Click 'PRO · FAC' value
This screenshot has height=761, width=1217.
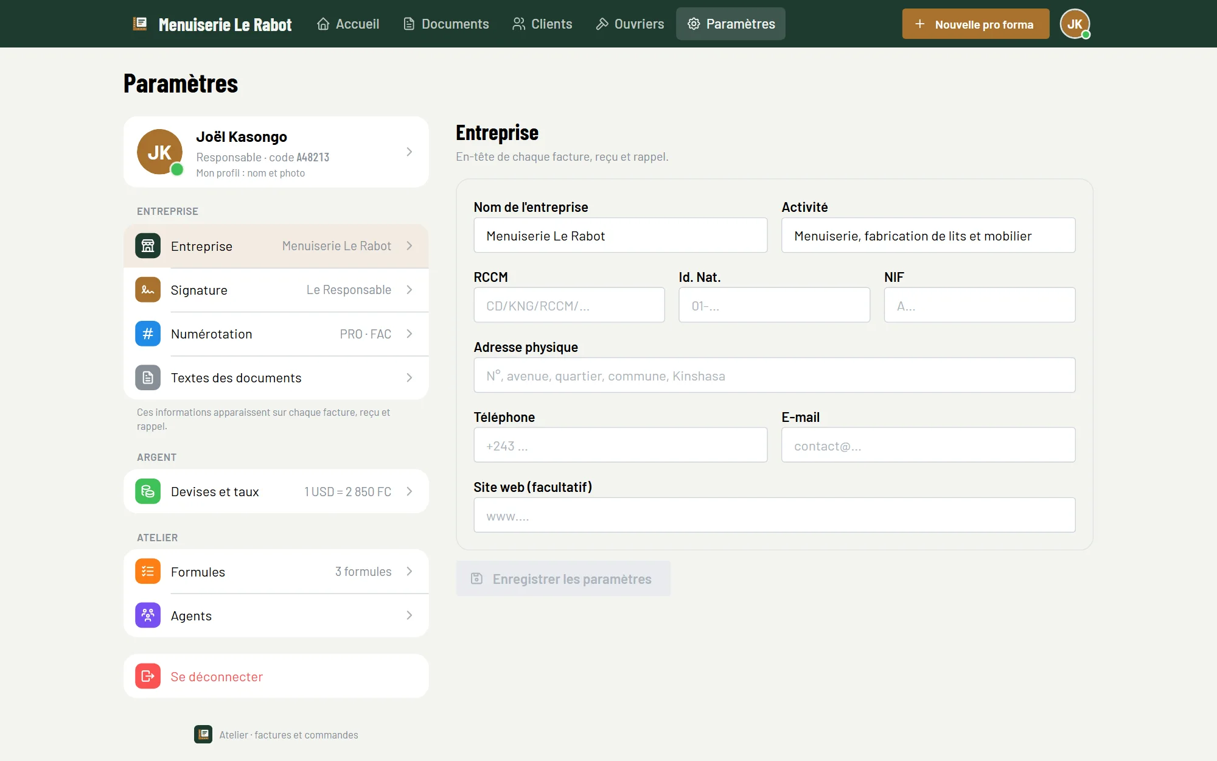coord(365,334)
